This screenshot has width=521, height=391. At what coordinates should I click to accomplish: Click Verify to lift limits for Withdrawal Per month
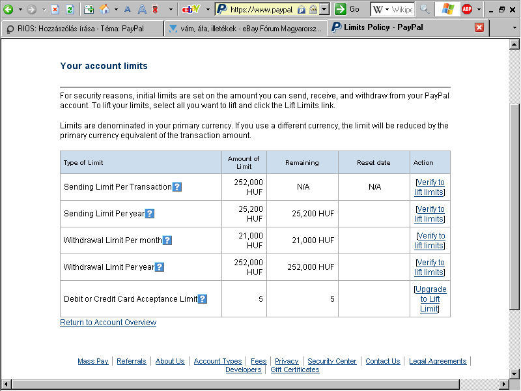point(430,240)
